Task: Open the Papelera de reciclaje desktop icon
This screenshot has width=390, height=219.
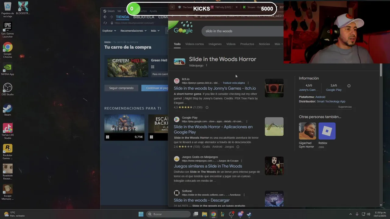Action: (x=8, y=10)
